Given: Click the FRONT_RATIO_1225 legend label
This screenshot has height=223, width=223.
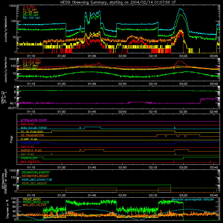Looking at the screenshot, I should point(36,202).
